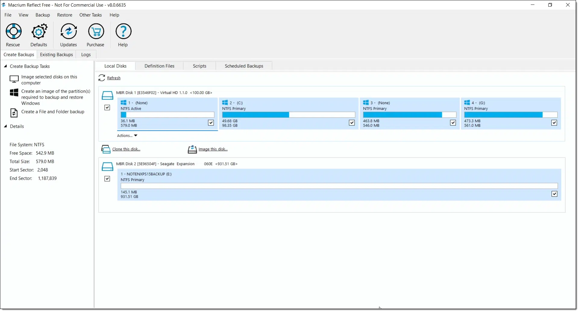Switch to the Definition Files tab
Image resolution: width=579 pixels, height=312 pixels.
coord(159,66)
